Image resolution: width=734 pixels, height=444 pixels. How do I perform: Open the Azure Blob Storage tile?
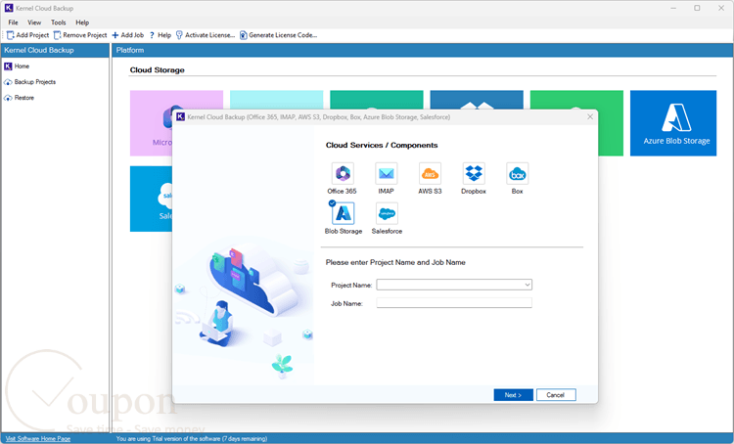click(673, 123)
